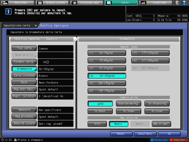
Task: Switch to SCANSIONA tab
Action: (x=156, y=3)
